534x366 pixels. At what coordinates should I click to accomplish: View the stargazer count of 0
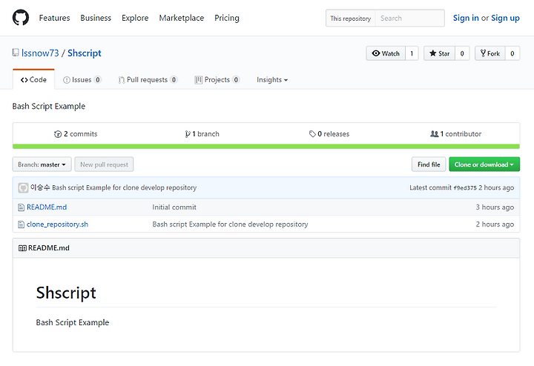462,53
